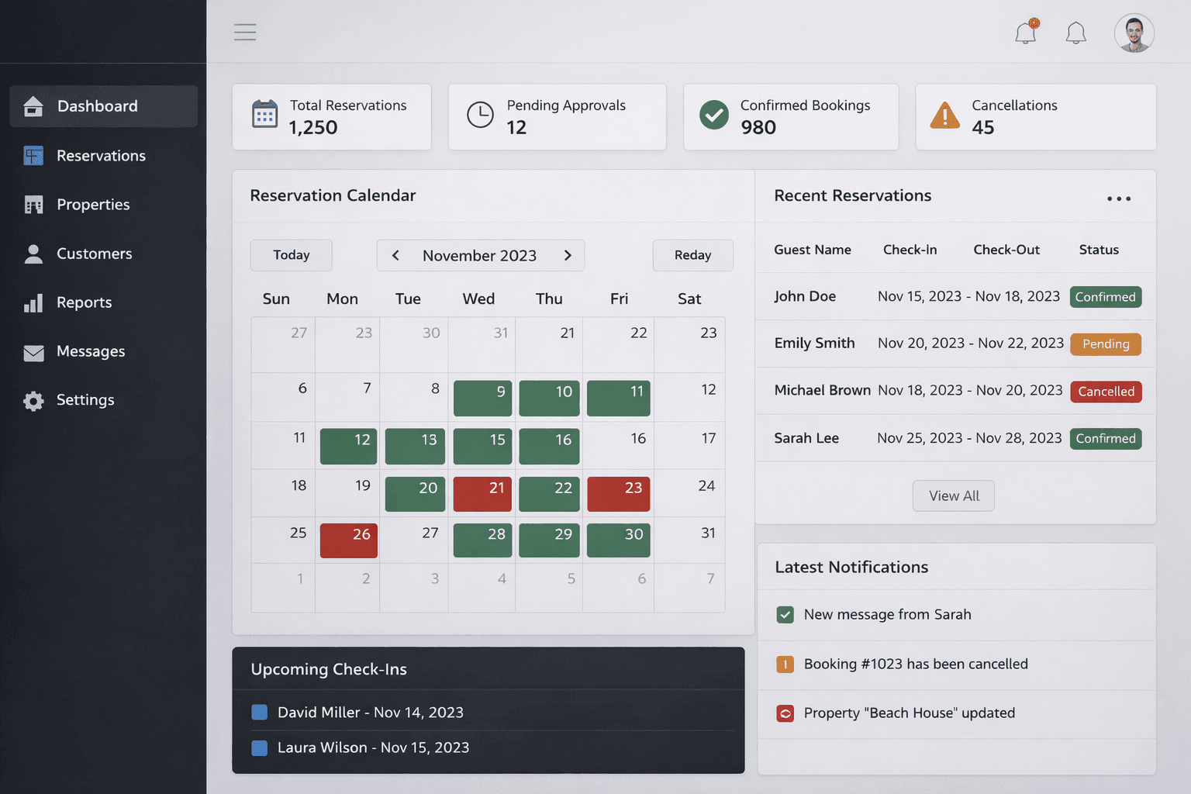Toggle the Laura Wilson check-in checkbox
Image resolution: width=1191 pixels, height=794 pixels.
(260, 748)
